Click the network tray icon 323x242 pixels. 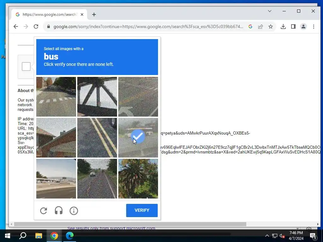tap(275, 236)
